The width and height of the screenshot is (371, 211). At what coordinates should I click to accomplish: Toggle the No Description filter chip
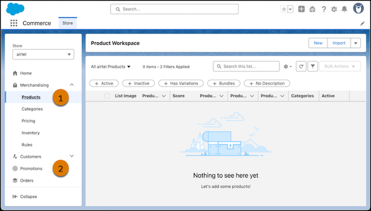coord(267,84)
